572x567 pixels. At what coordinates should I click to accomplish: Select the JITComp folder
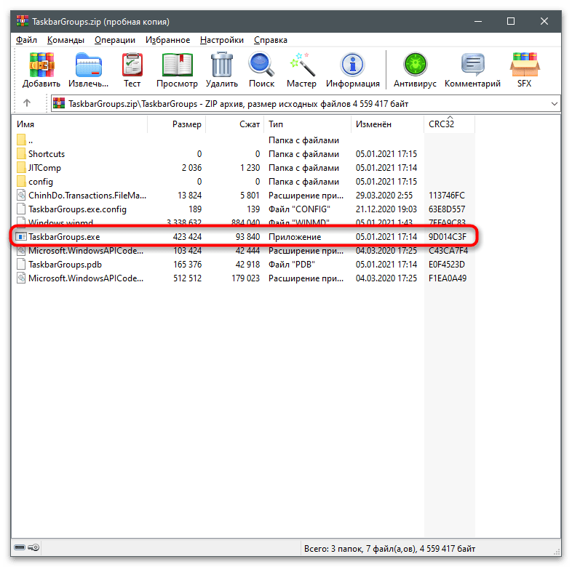(x=44, y=168)
